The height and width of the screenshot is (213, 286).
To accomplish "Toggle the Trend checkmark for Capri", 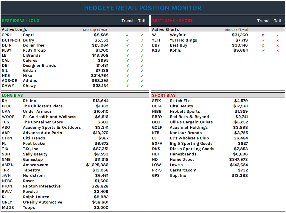I will (x=128, y=35).
